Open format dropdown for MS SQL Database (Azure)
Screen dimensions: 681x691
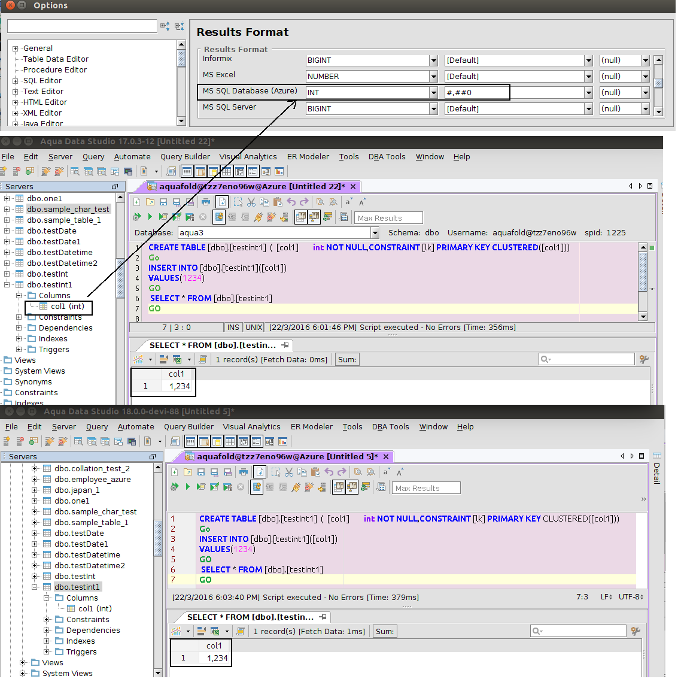pyautogui.click(x=588, y=93)
